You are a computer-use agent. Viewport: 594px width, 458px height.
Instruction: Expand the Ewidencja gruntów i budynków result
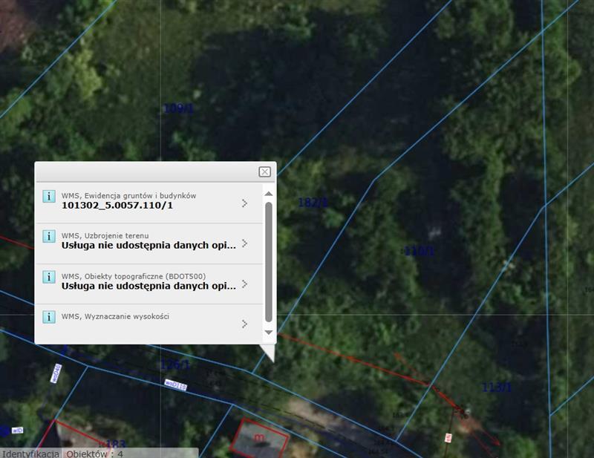pyautogui.click(x=245, y=203)
